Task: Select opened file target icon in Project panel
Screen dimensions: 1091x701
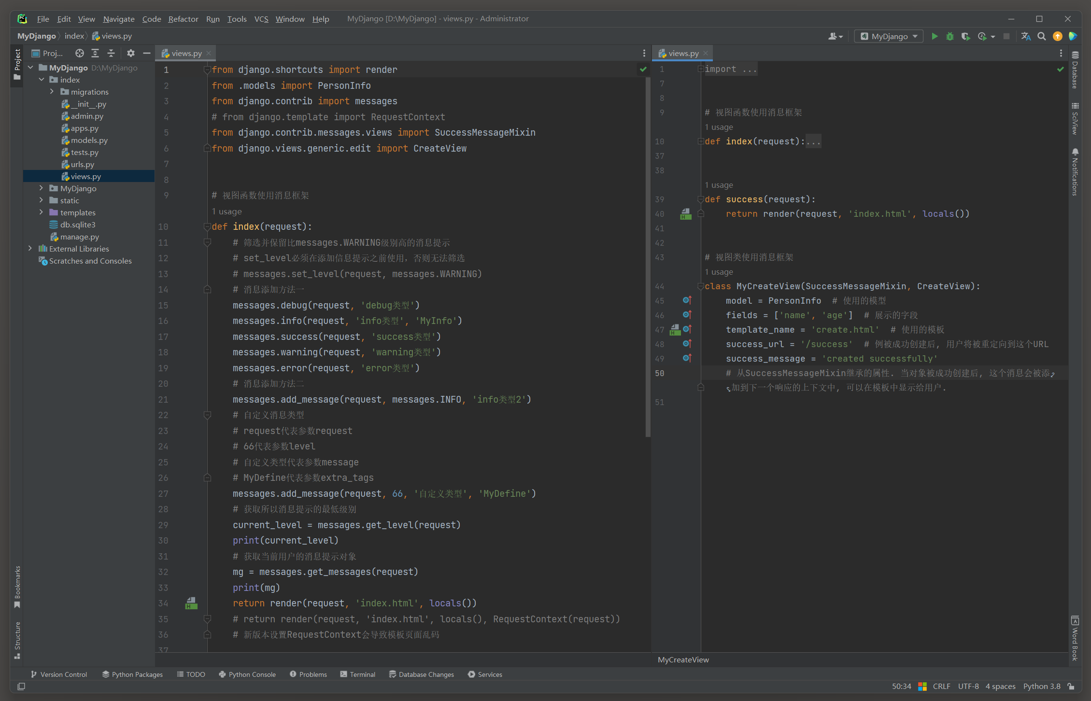Action: tap(80, 53)
